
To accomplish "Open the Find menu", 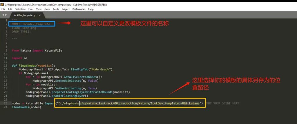I will [x=31, y=9].
